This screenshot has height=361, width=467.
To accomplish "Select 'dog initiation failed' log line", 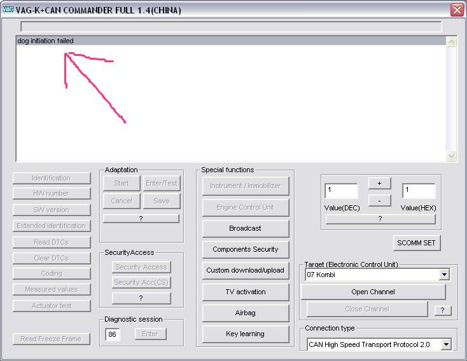I will point(231,41).
